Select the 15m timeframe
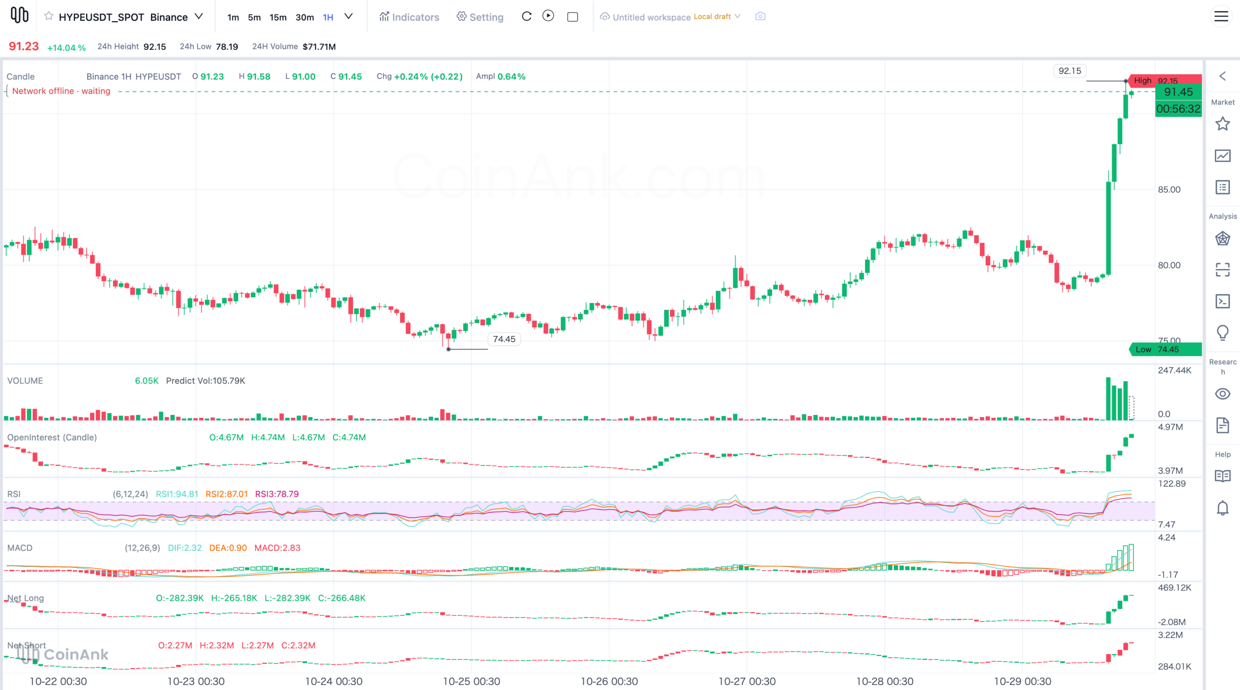1240x690 pixels. point(278,17)
